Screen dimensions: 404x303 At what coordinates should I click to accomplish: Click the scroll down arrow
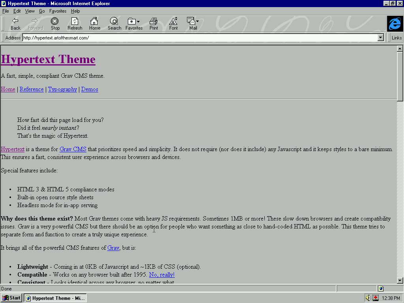click(x=400, y=281)
